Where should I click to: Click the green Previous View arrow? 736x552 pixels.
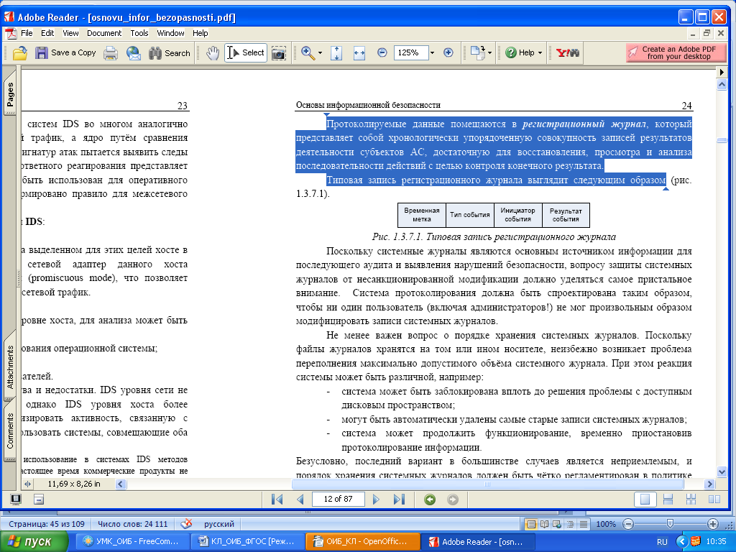click(430, 500)
